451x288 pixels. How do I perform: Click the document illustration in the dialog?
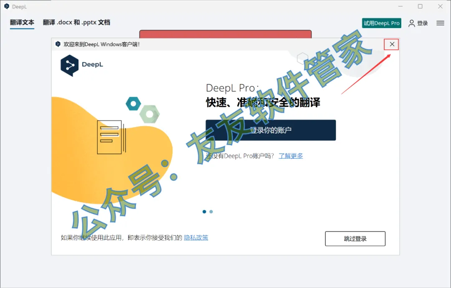pyautogui.click(x=111, y=137)
